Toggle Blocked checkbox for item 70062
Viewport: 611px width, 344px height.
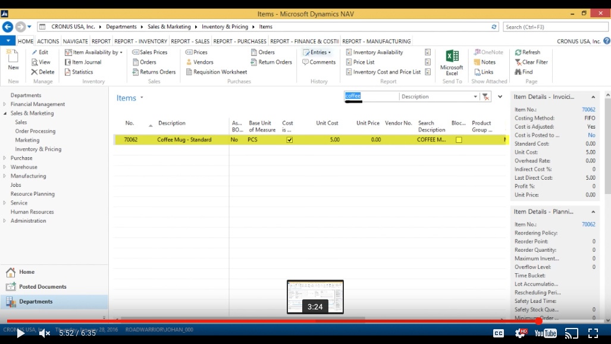[x=459, y=140]
